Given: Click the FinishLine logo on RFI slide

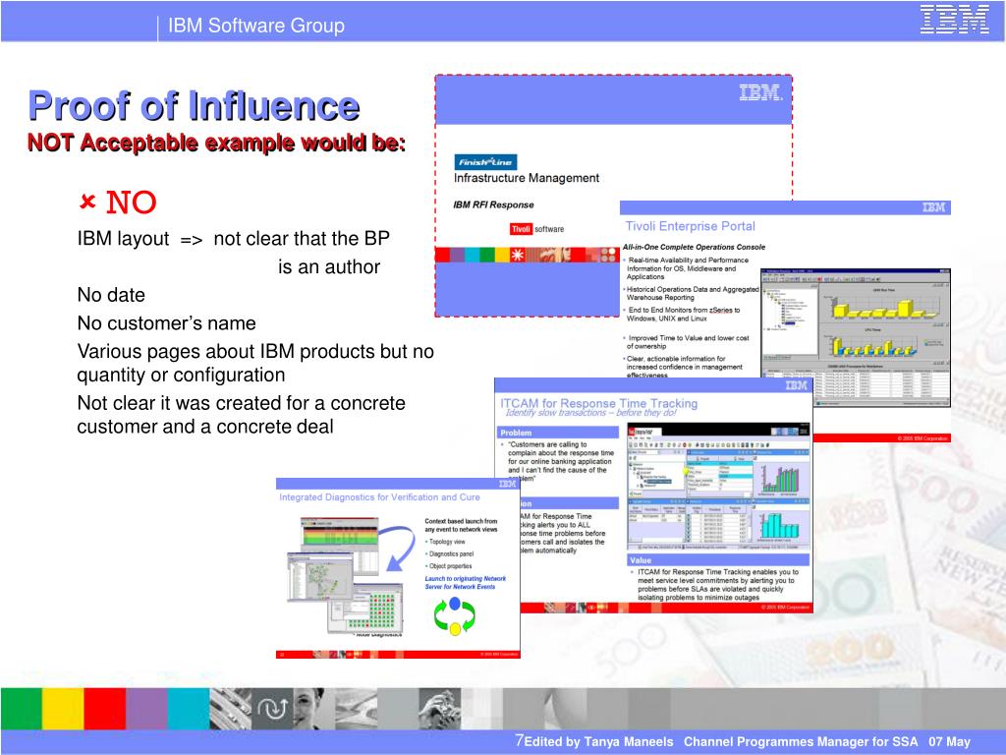Looking at the screenshot, I should 485,162.
